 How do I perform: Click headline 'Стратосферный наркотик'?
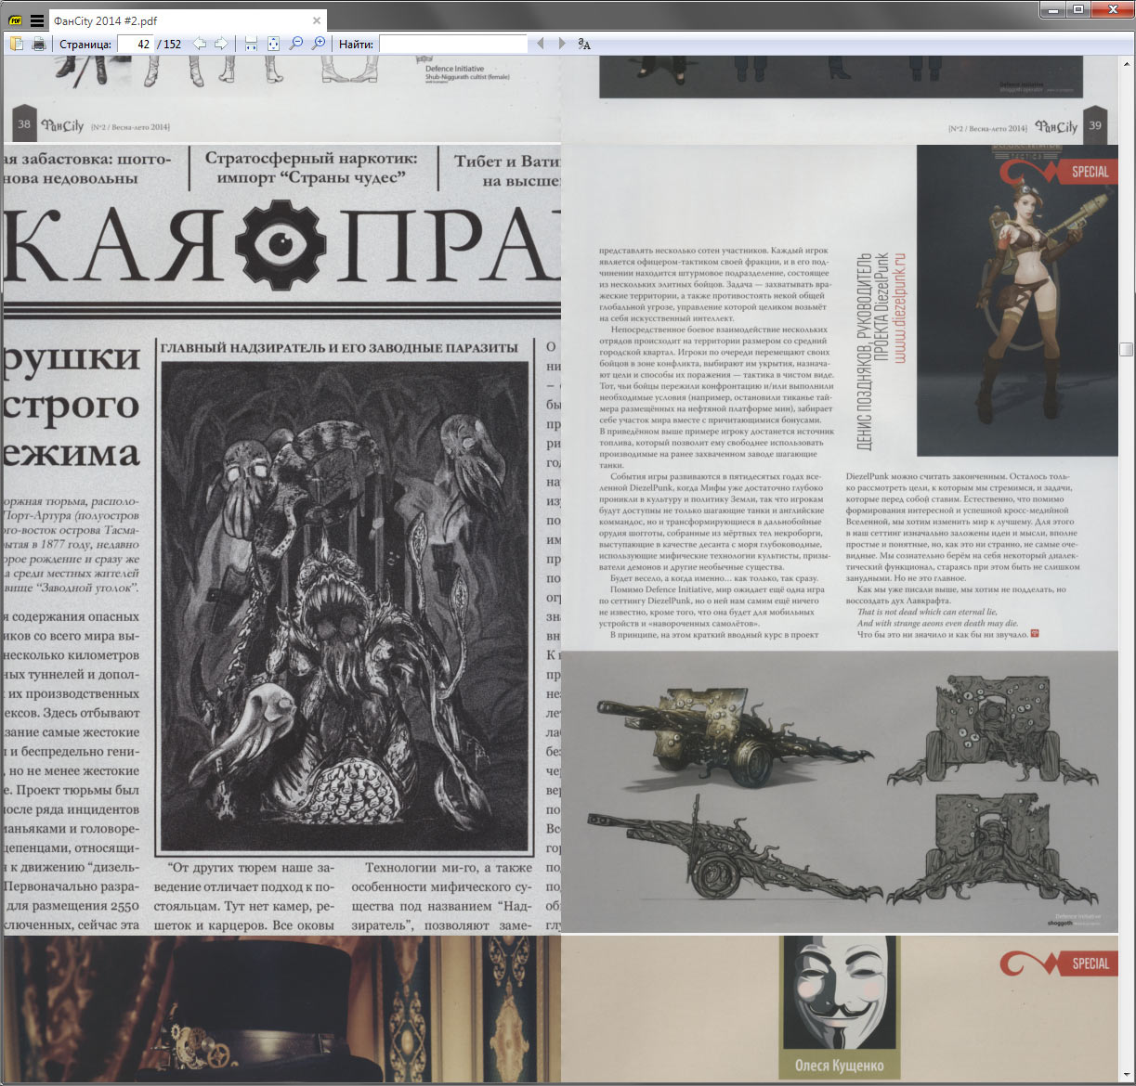pos(311,158)
